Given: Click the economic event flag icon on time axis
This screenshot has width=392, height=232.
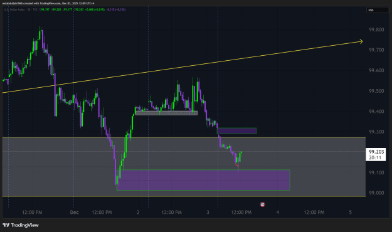Looking at the screenshot, I should (x=262, y=204).
